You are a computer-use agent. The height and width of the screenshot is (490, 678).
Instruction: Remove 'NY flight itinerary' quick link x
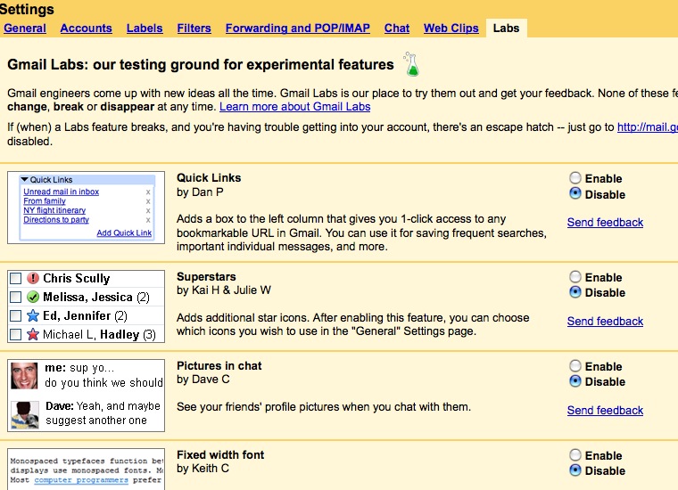pos(148,210)
